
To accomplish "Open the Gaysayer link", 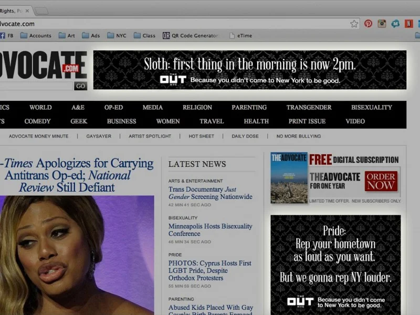I will (x=99, y=136).
